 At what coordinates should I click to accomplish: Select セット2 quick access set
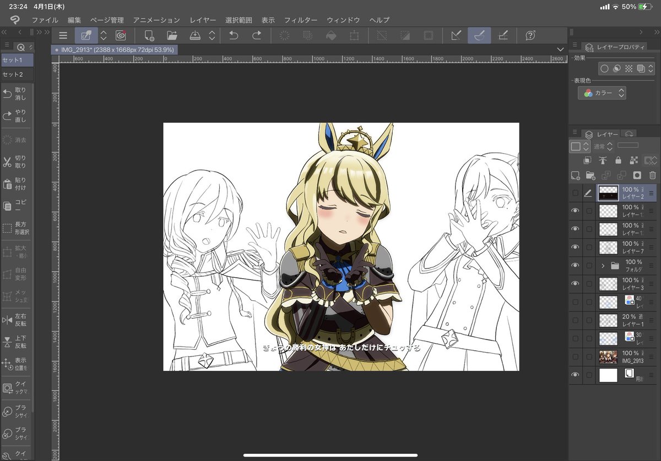coord(17,74)
